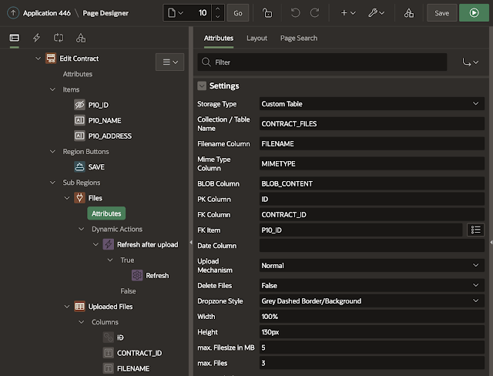The width and height of the screenshot is (493, 376).
Task: Open the Create plus menu
Action: click(348, 13)
